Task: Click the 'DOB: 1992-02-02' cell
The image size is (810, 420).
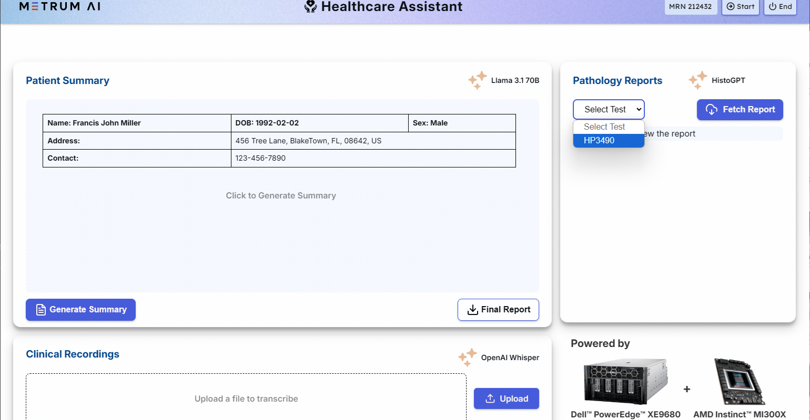Action: tap(320, 123)
